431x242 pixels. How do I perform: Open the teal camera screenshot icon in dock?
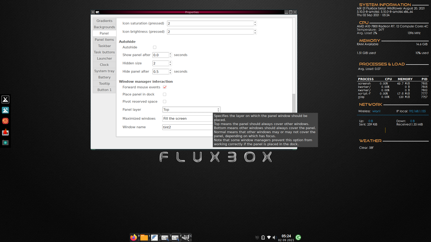(x=5, y=143)
